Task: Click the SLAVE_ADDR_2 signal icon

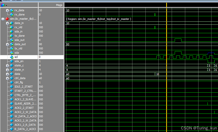Action: click(x=12, y=104)
